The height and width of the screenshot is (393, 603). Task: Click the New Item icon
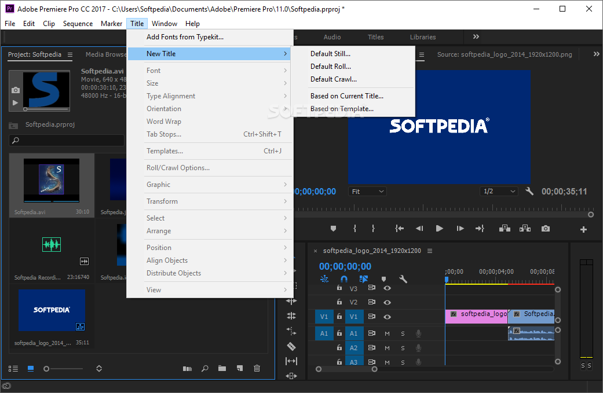click(240, 369)
